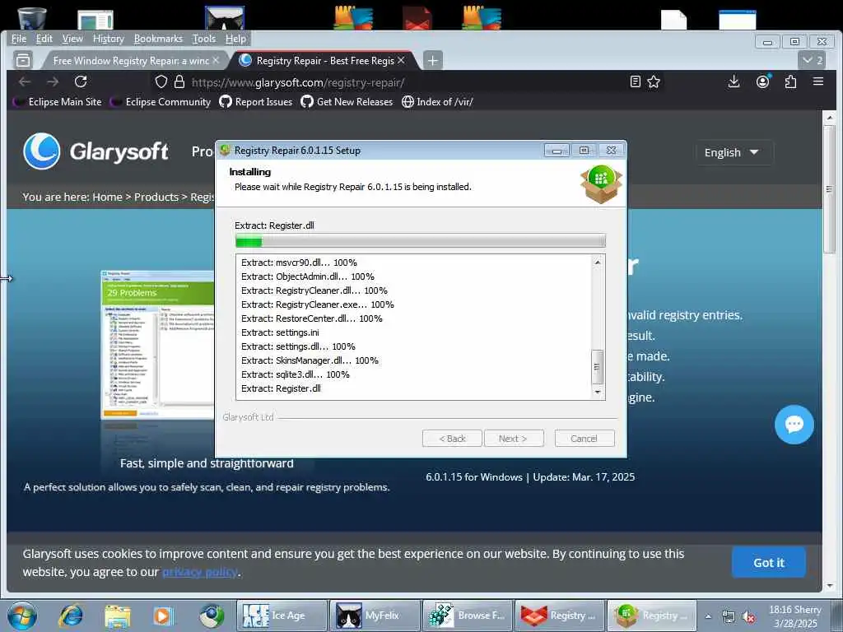Click the speaker volume tray icon
Viewport: 843px width, 632px height.
click(x=748, y=617)
